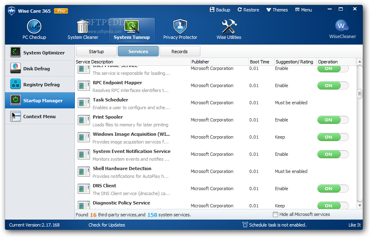Click the WiseCleaner logo icon
Screen dimensions: 371x238
pos(342,25)
